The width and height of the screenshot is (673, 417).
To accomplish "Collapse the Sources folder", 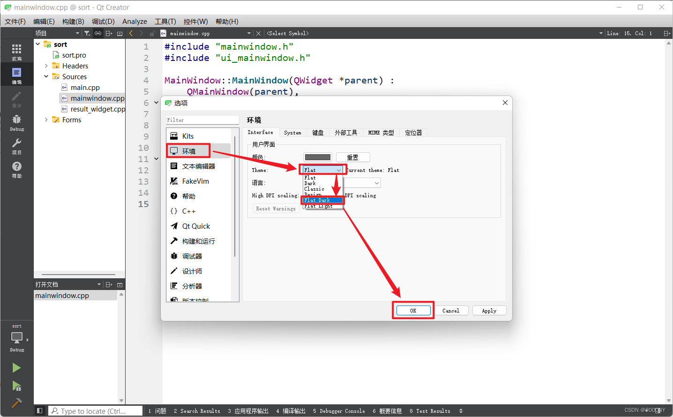I will 46,77.
